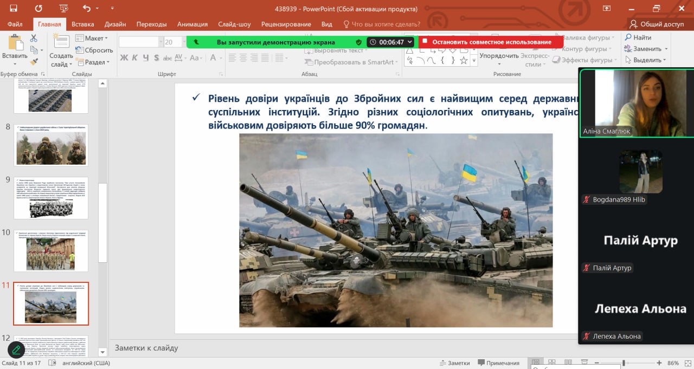The height and width of the screenshot is (369, 694).
Task: Switch to the Animation (Анимация) tab
Action: pyautogui.click(x=192, y=24)
